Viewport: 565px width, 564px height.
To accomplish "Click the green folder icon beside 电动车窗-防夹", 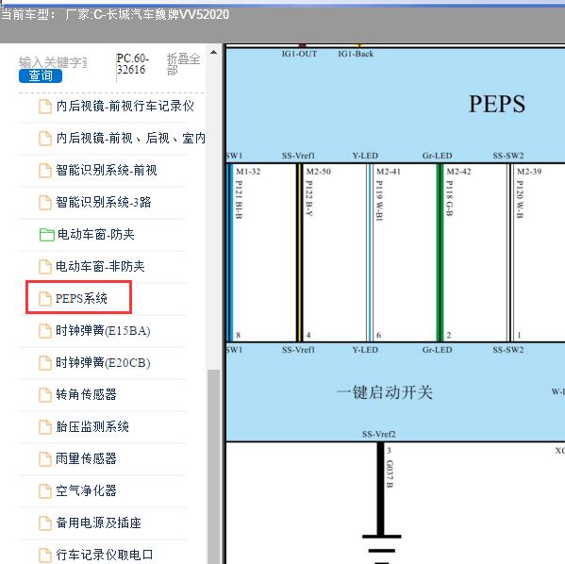I will (x=46, y=235).
